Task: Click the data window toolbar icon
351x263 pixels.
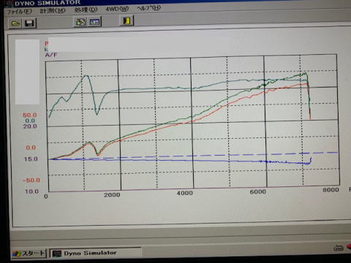Action: 94,22
